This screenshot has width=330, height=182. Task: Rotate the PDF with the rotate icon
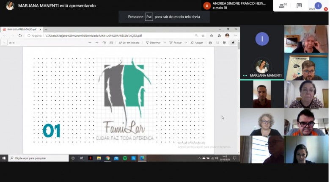(104, 43)
